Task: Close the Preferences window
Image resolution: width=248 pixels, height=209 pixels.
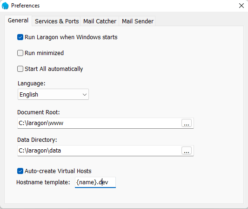Action: tap(241, 6)
